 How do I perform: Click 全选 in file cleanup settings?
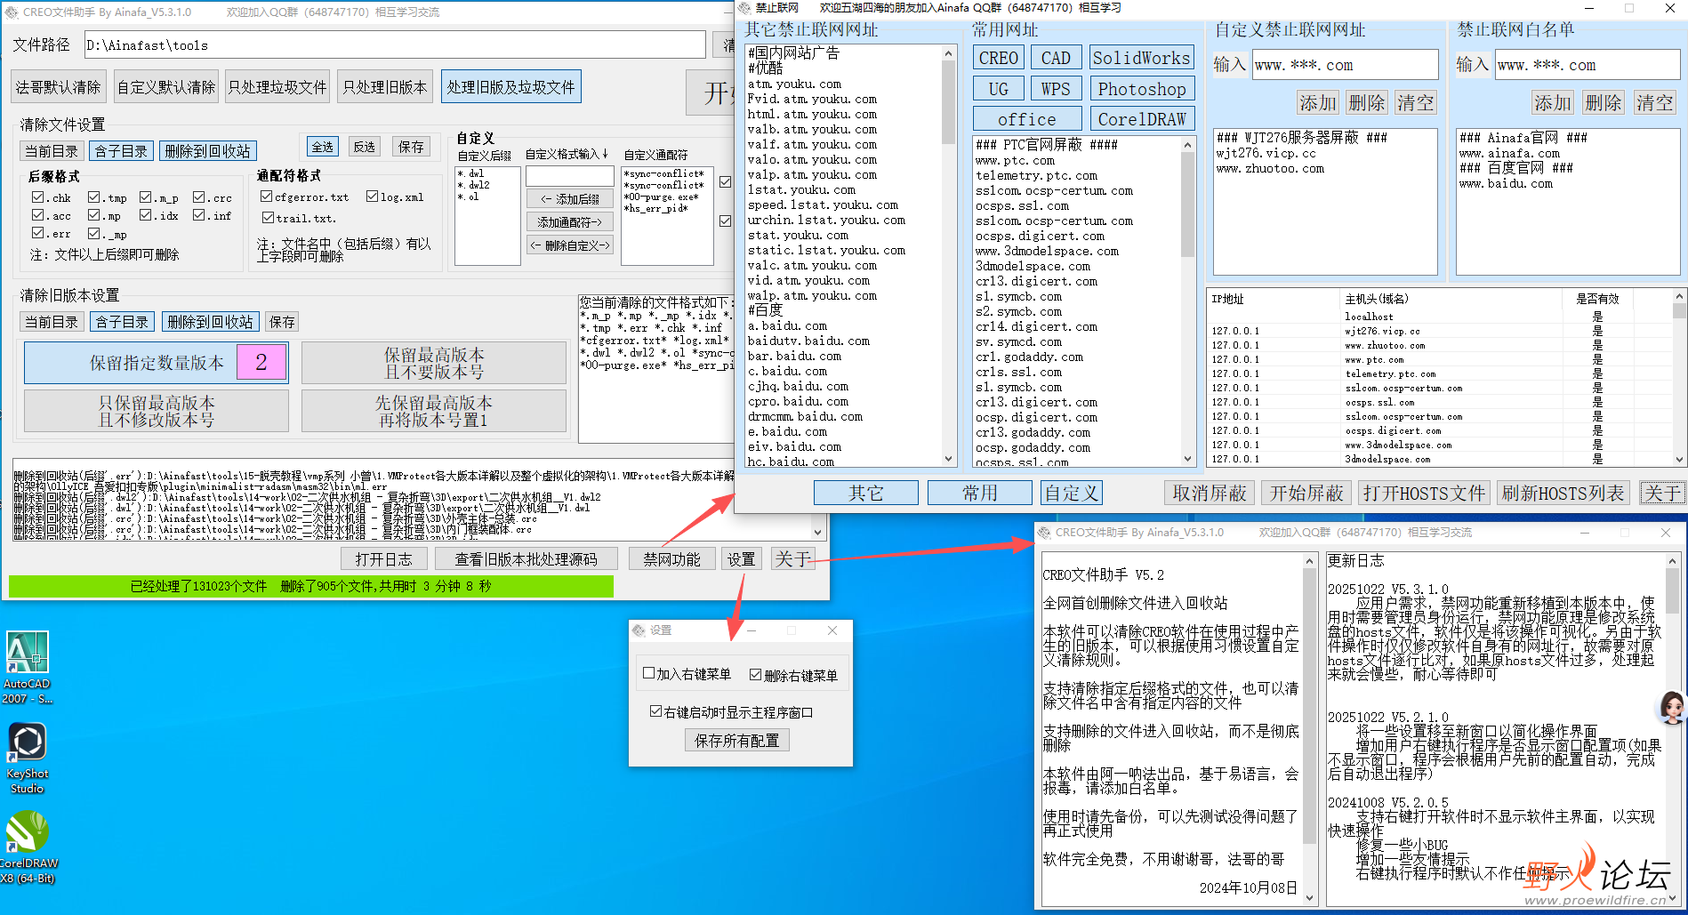322,147
